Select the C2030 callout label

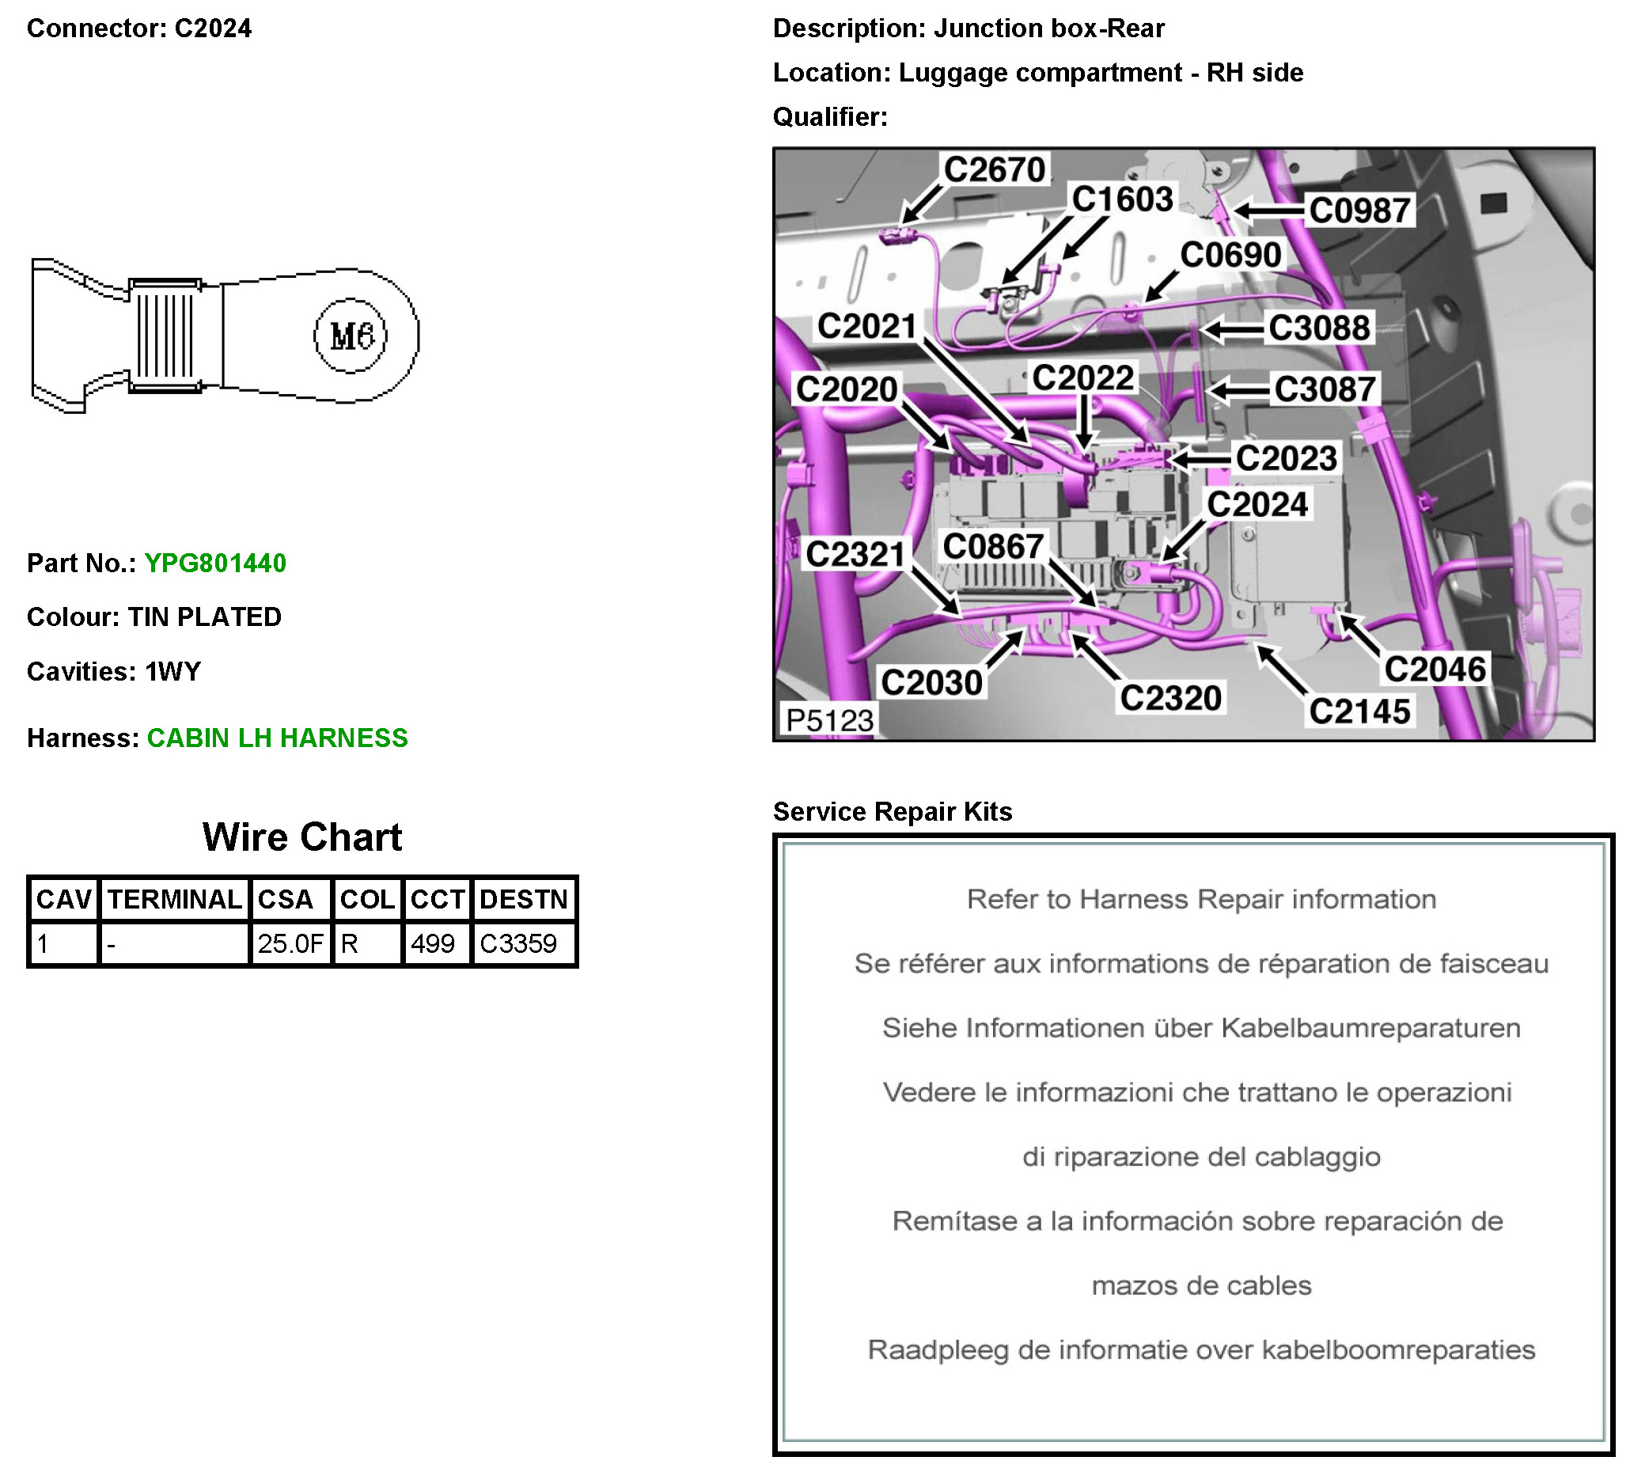(x=931, y=683)
